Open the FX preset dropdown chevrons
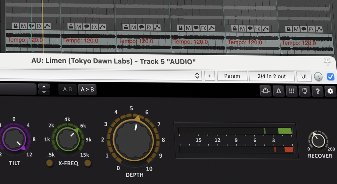Screen dimensions: 337x184 coord(197,75)
